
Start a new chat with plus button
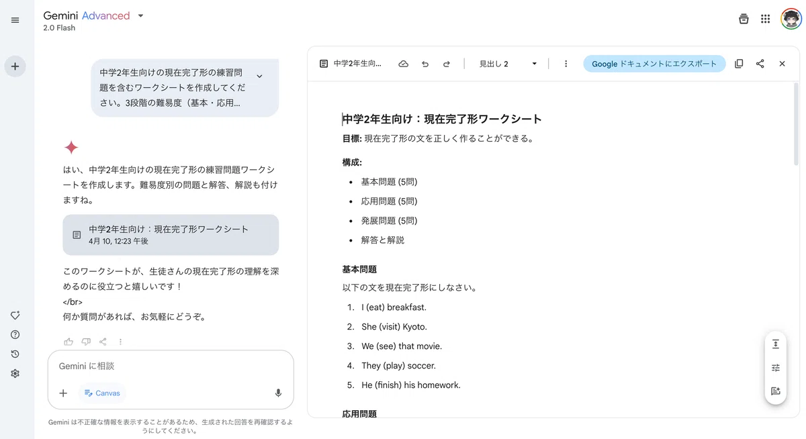click(15, 66)
